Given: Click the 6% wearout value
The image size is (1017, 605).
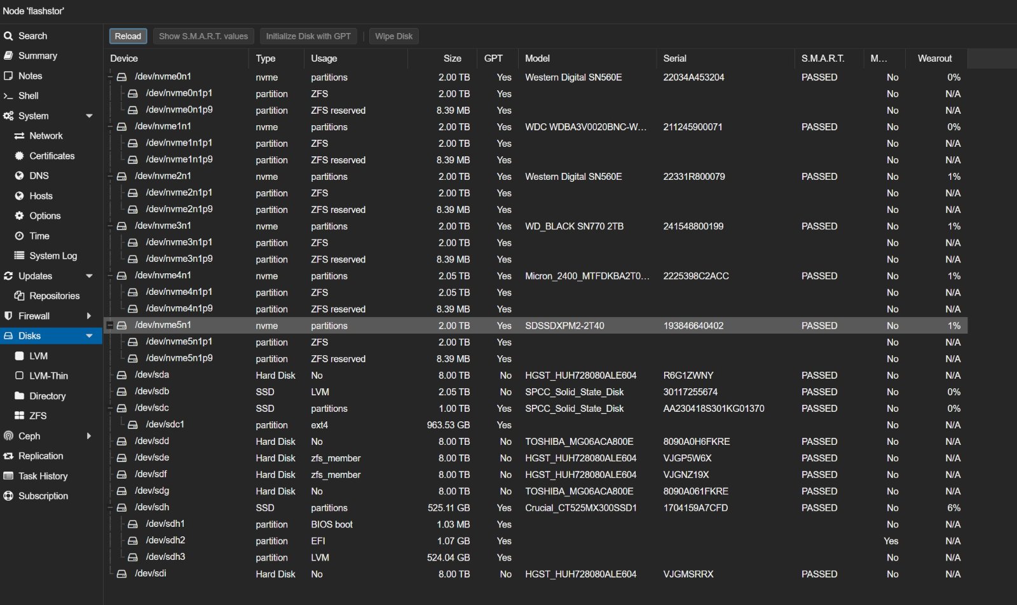Looking at the screenshot, I should tap(953, 508).
